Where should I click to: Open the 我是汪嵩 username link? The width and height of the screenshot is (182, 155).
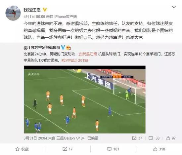tap(32, 10)
